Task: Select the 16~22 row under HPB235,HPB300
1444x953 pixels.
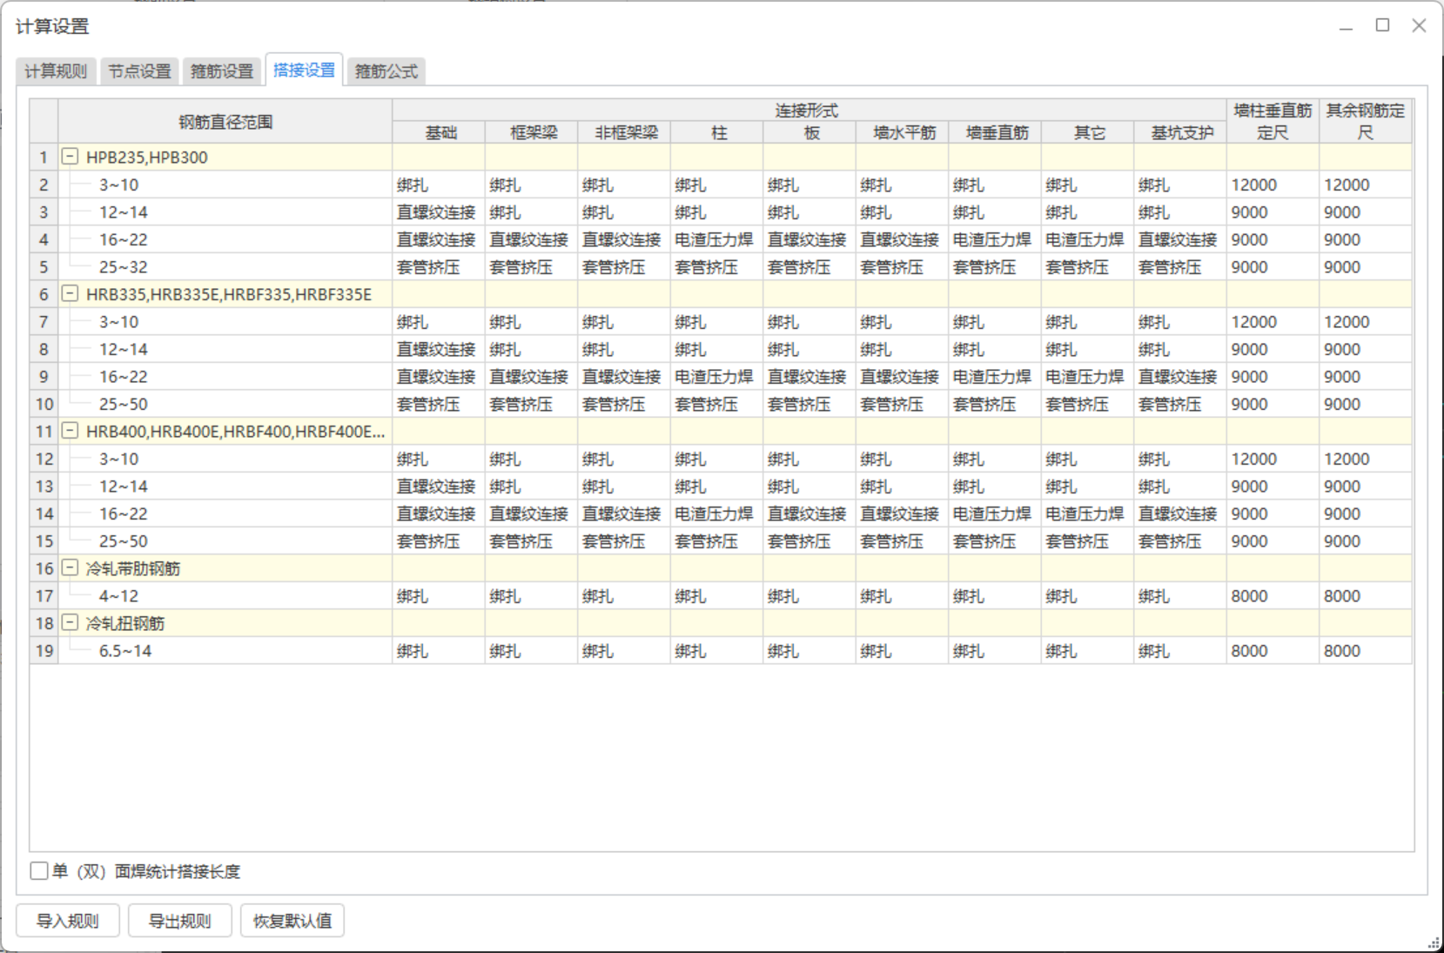Action: tap(225, 239)
